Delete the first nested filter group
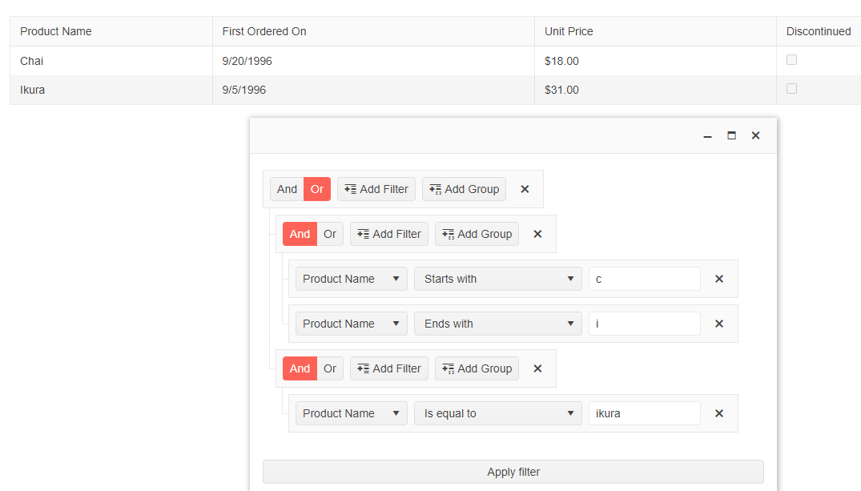Viewport: 861px width, 491px height. [x=537, y=234]
